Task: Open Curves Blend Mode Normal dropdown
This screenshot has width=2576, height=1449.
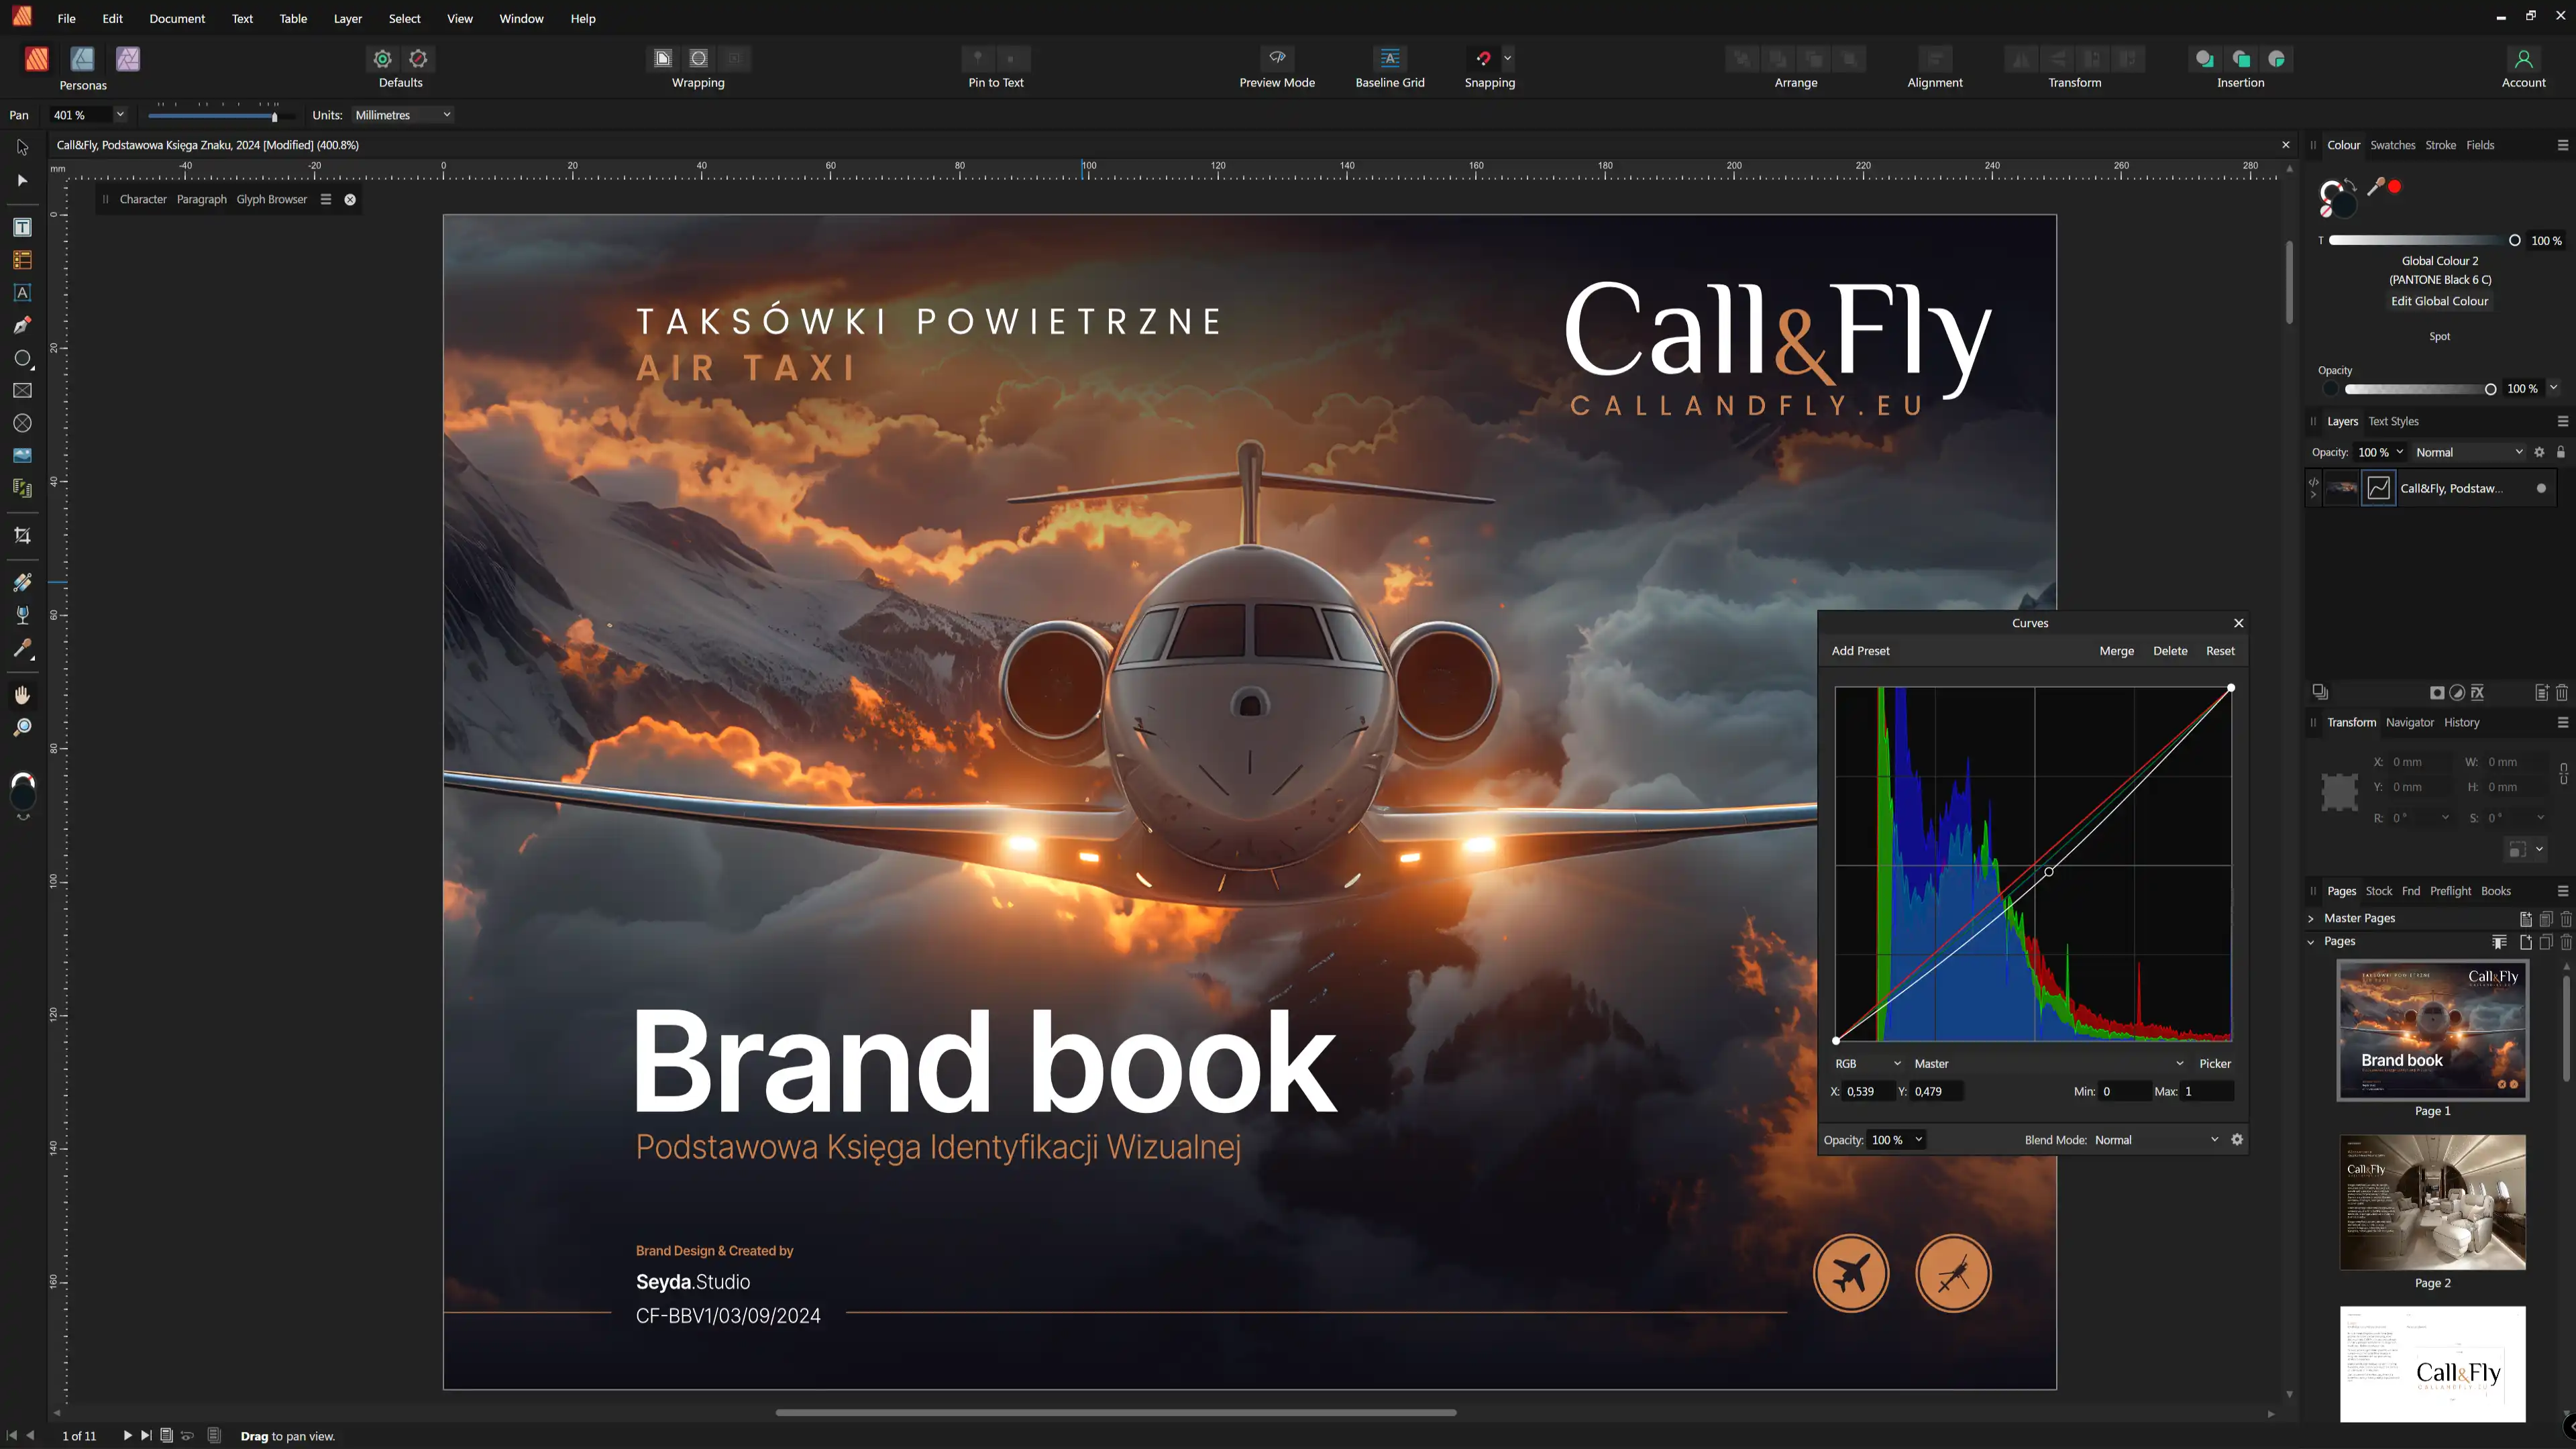Action: (x=2156, y=1140)
